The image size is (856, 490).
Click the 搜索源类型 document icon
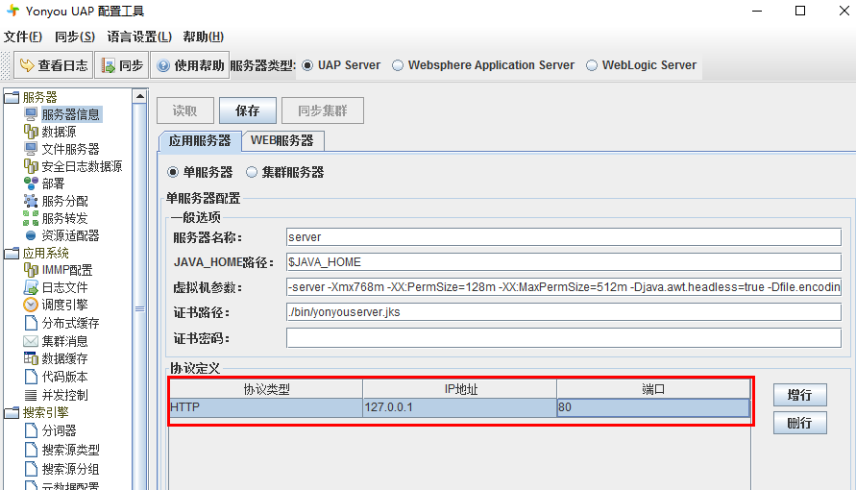point(31,450)
